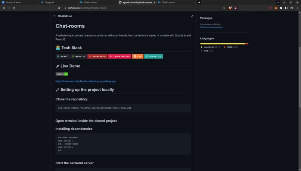Open the railway.app live demo link
Screen dimensions: 301x171
[86, 81]
